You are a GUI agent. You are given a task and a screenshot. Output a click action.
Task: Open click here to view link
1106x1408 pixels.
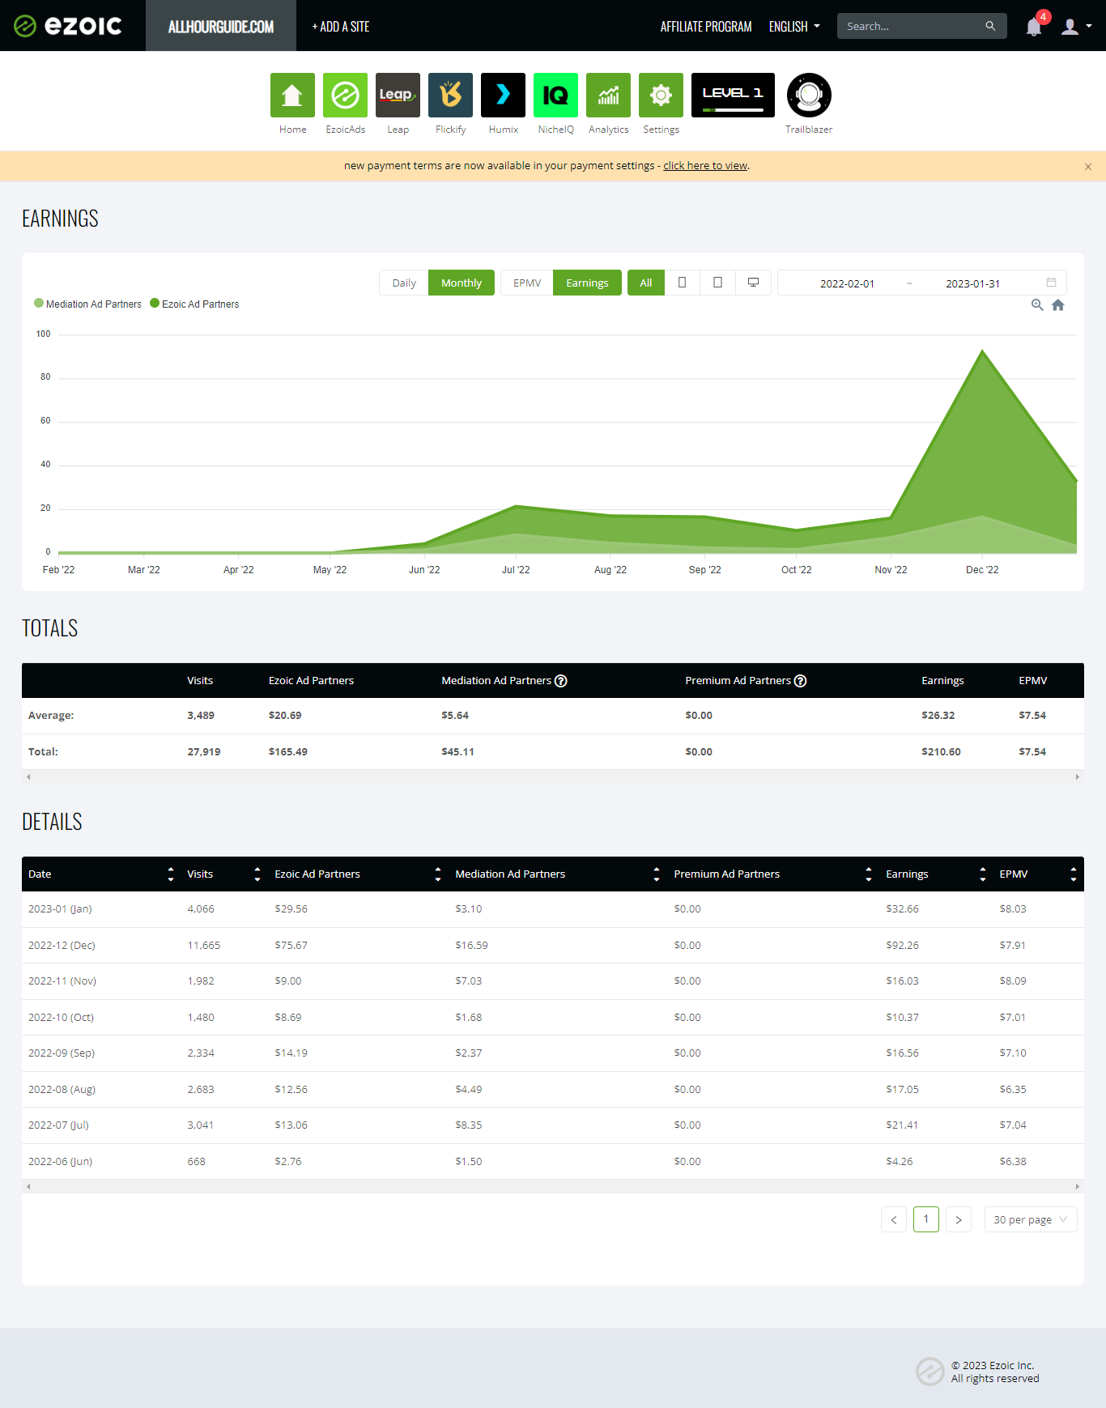point(705,166)
